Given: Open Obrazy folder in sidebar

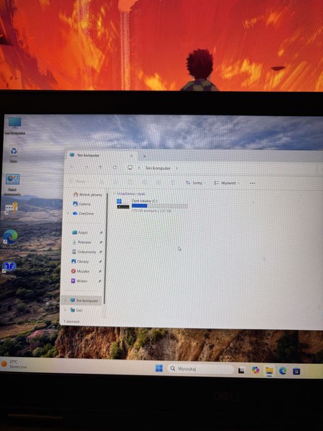Looking at the screenshot, I should (80, 262).
